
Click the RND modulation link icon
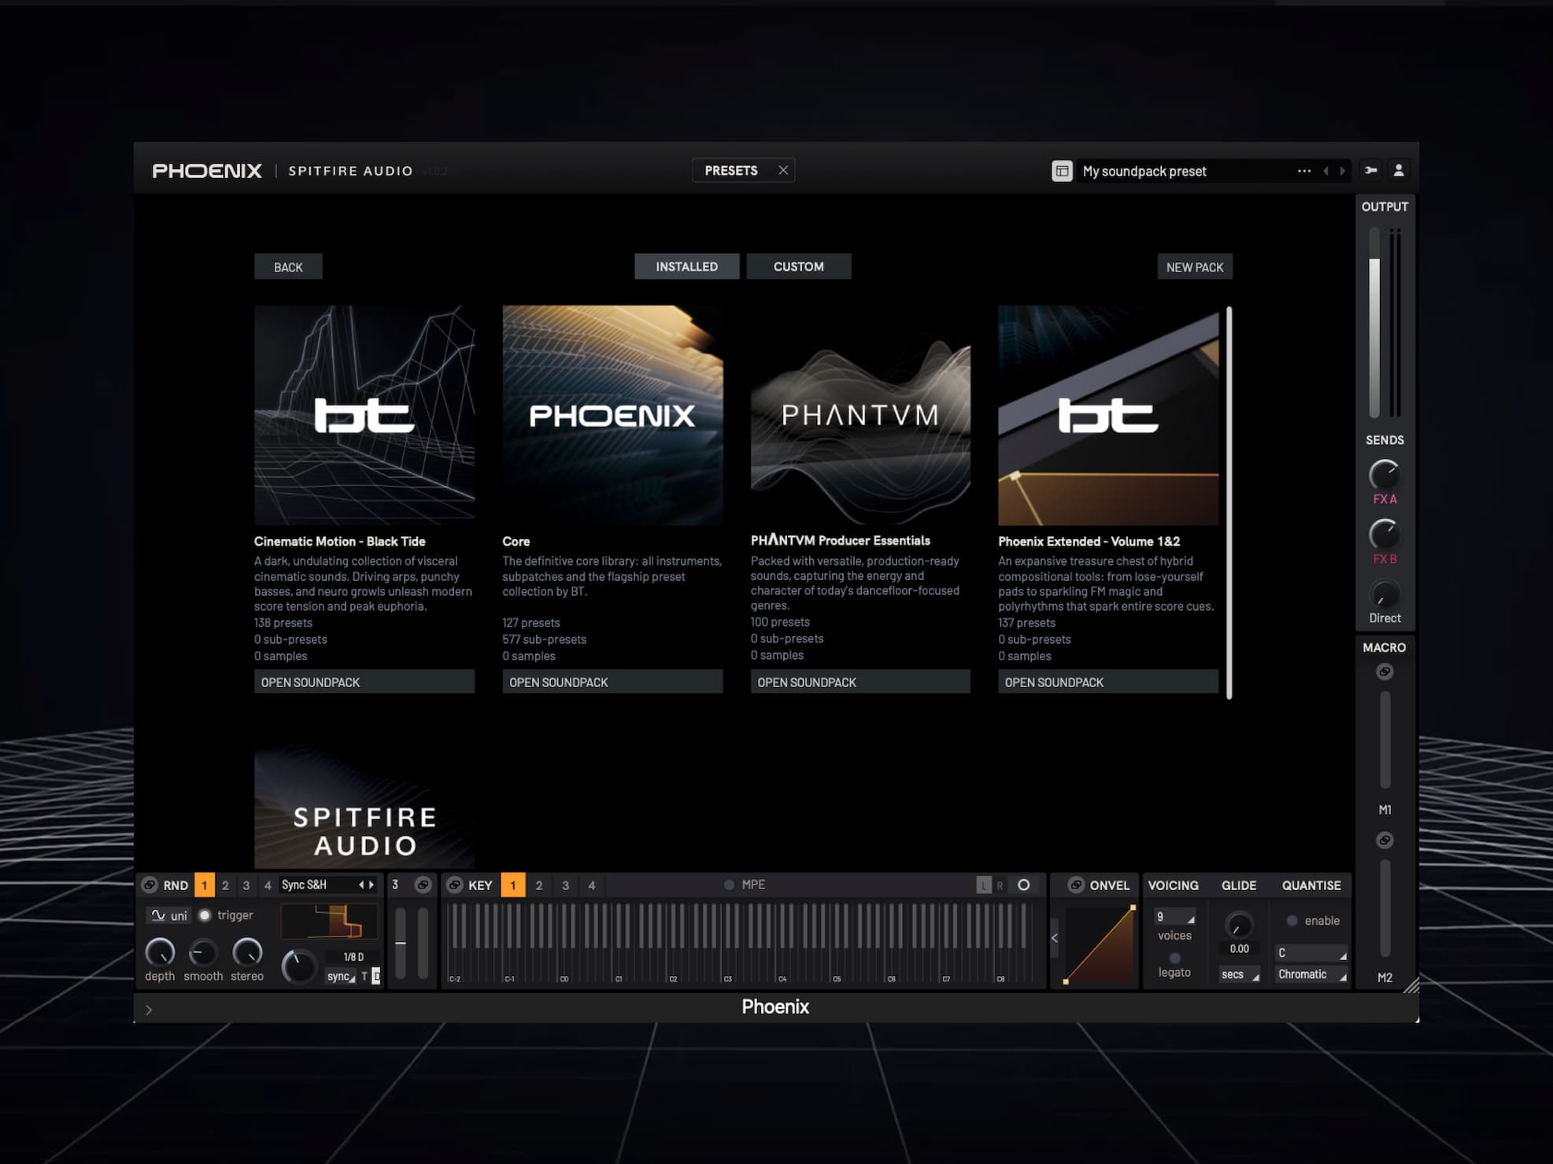[x=149, y=885]
